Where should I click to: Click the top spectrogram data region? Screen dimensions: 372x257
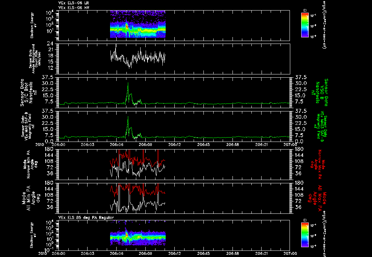coord(138,24)
